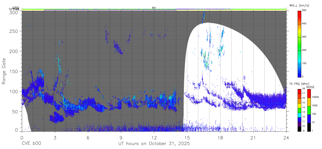The image size is (322, 149).
Task: Click the blue 11–12 MHz TX FRQ swatch
Action: click(299, 119)
